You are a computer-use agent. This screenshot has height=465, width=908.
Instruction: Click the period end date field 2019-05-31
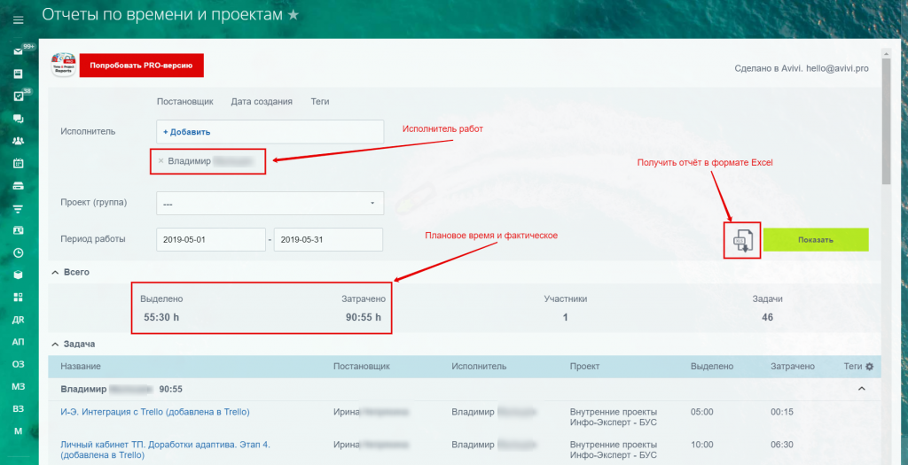[x=328, y=239]
